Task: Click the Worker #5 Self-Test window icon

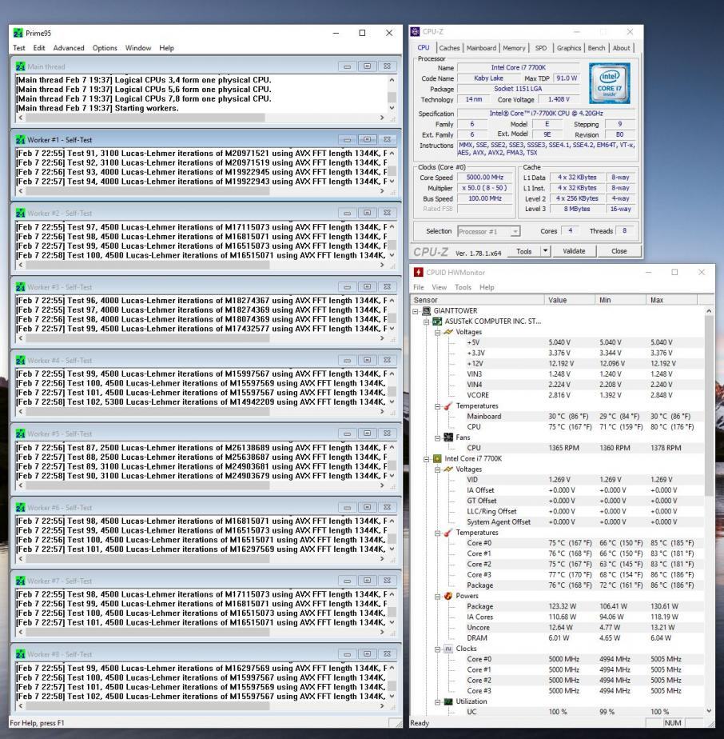Action: click(x=20, y=433)
